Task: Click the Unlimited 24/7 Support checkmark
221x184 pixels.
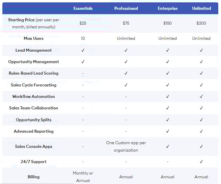Action: (x=201, y=162)
